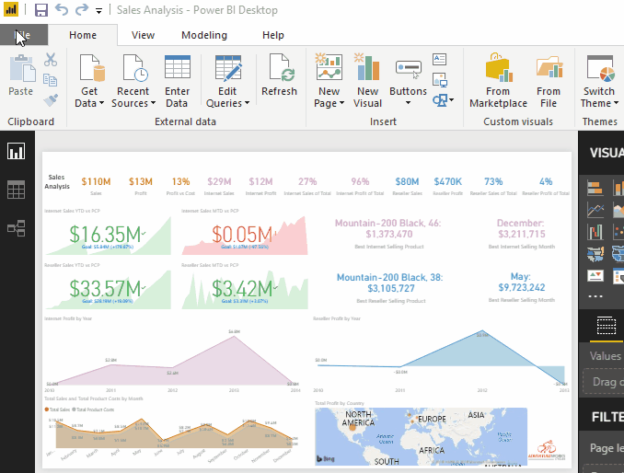Click the Buttons icon in Insert group

409,69
